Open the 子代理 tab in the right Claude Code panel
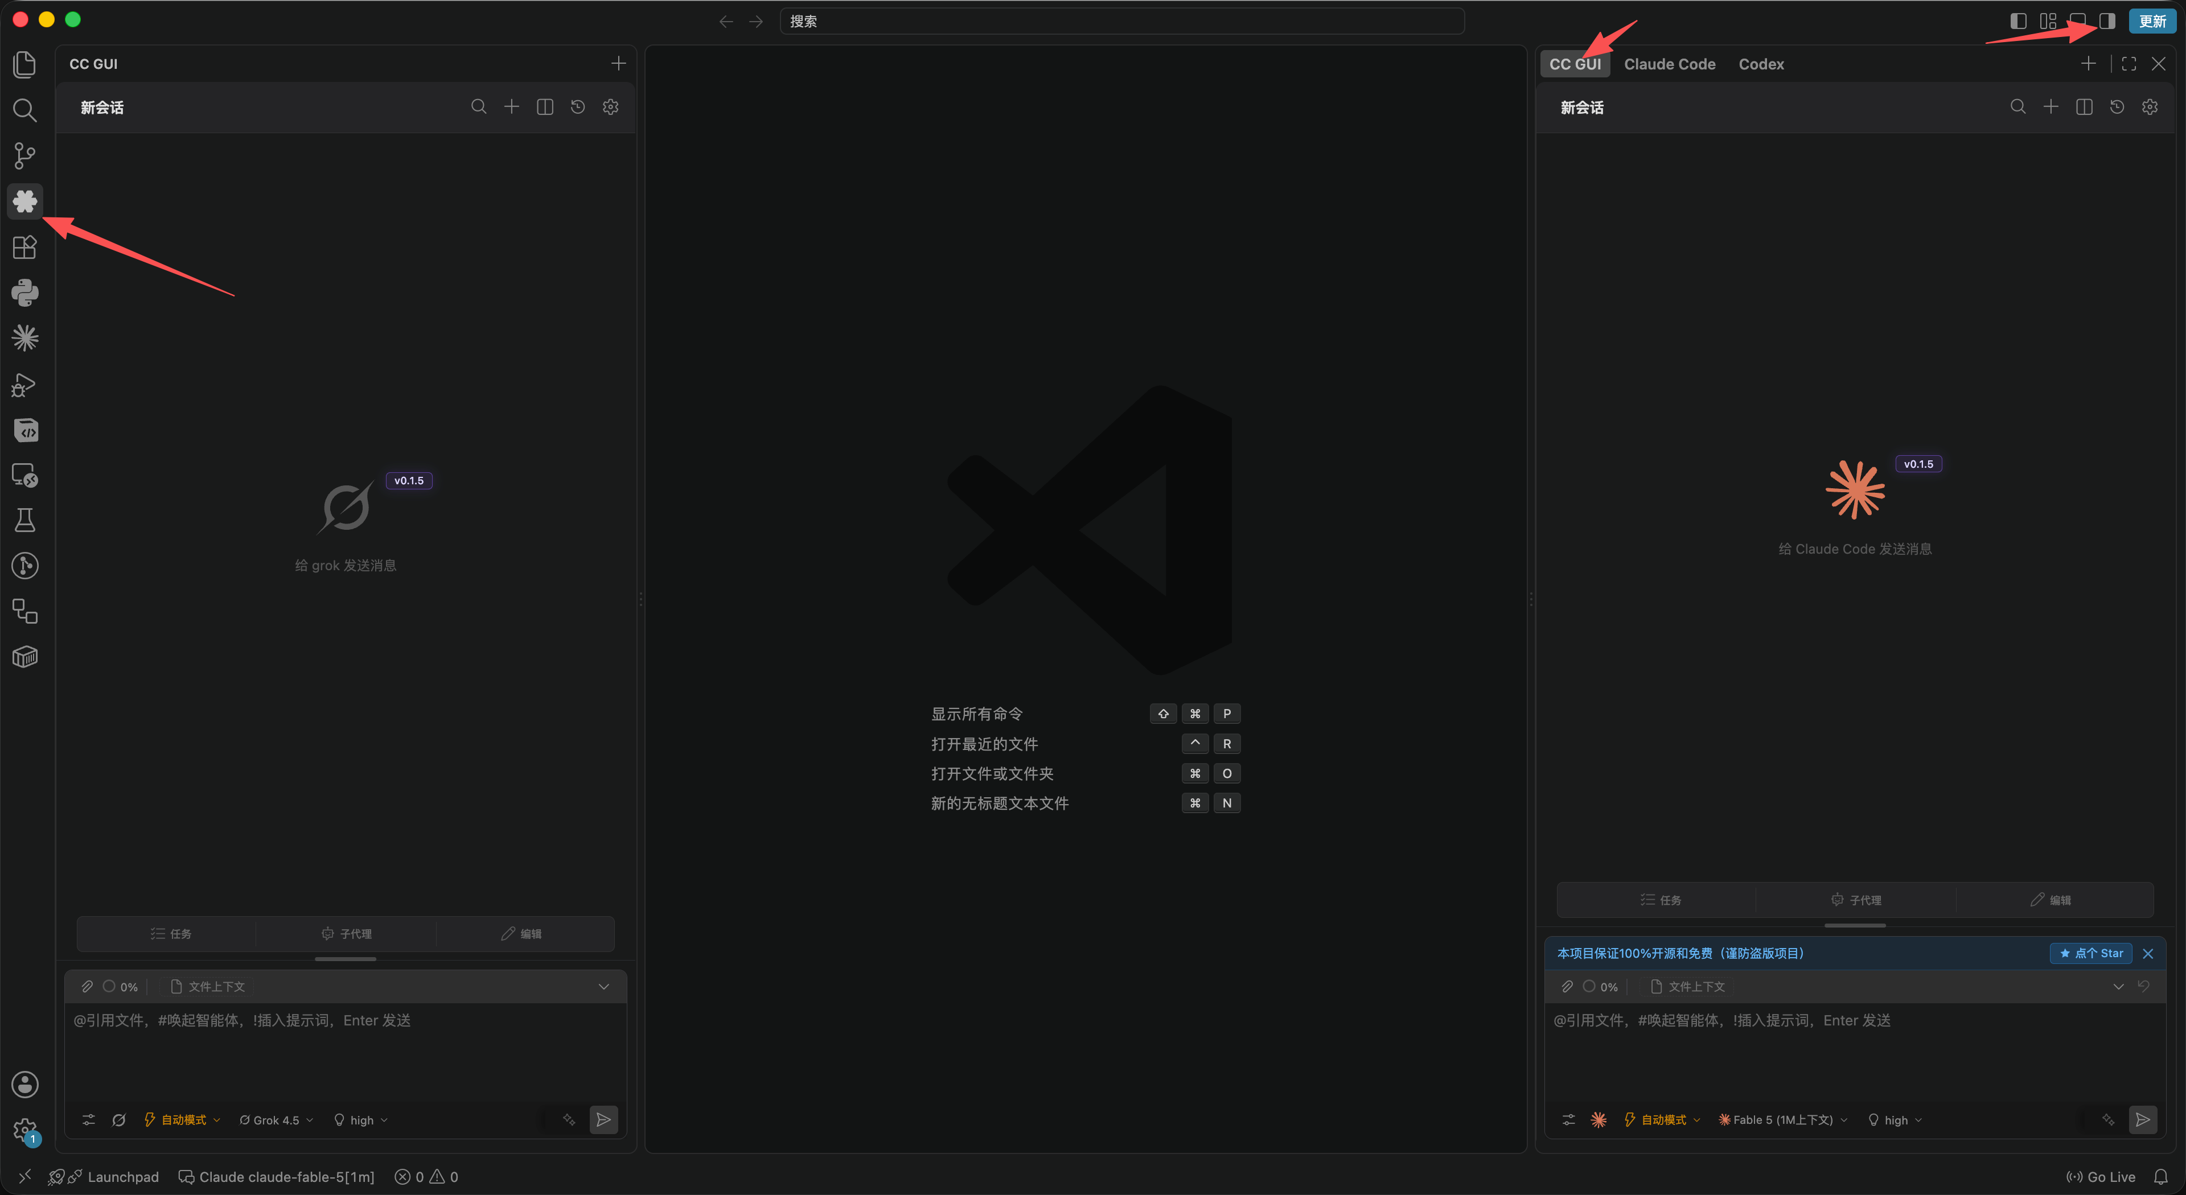 [1855, 899]
